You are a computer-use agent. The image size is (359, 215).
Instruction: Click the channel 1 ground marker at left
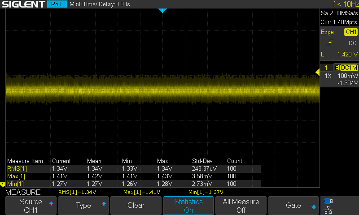coord(2,185)
